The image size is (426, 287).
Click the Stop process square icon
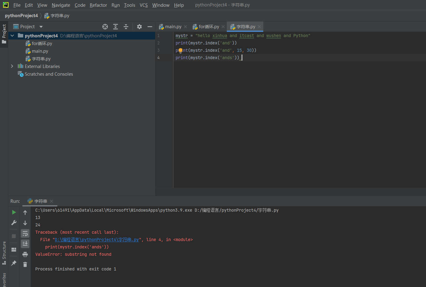click(x=14, y=236)
